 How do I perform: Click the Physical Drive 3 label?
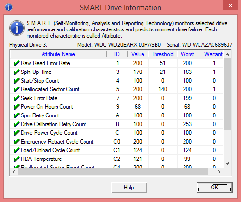(x=28, y=45)
